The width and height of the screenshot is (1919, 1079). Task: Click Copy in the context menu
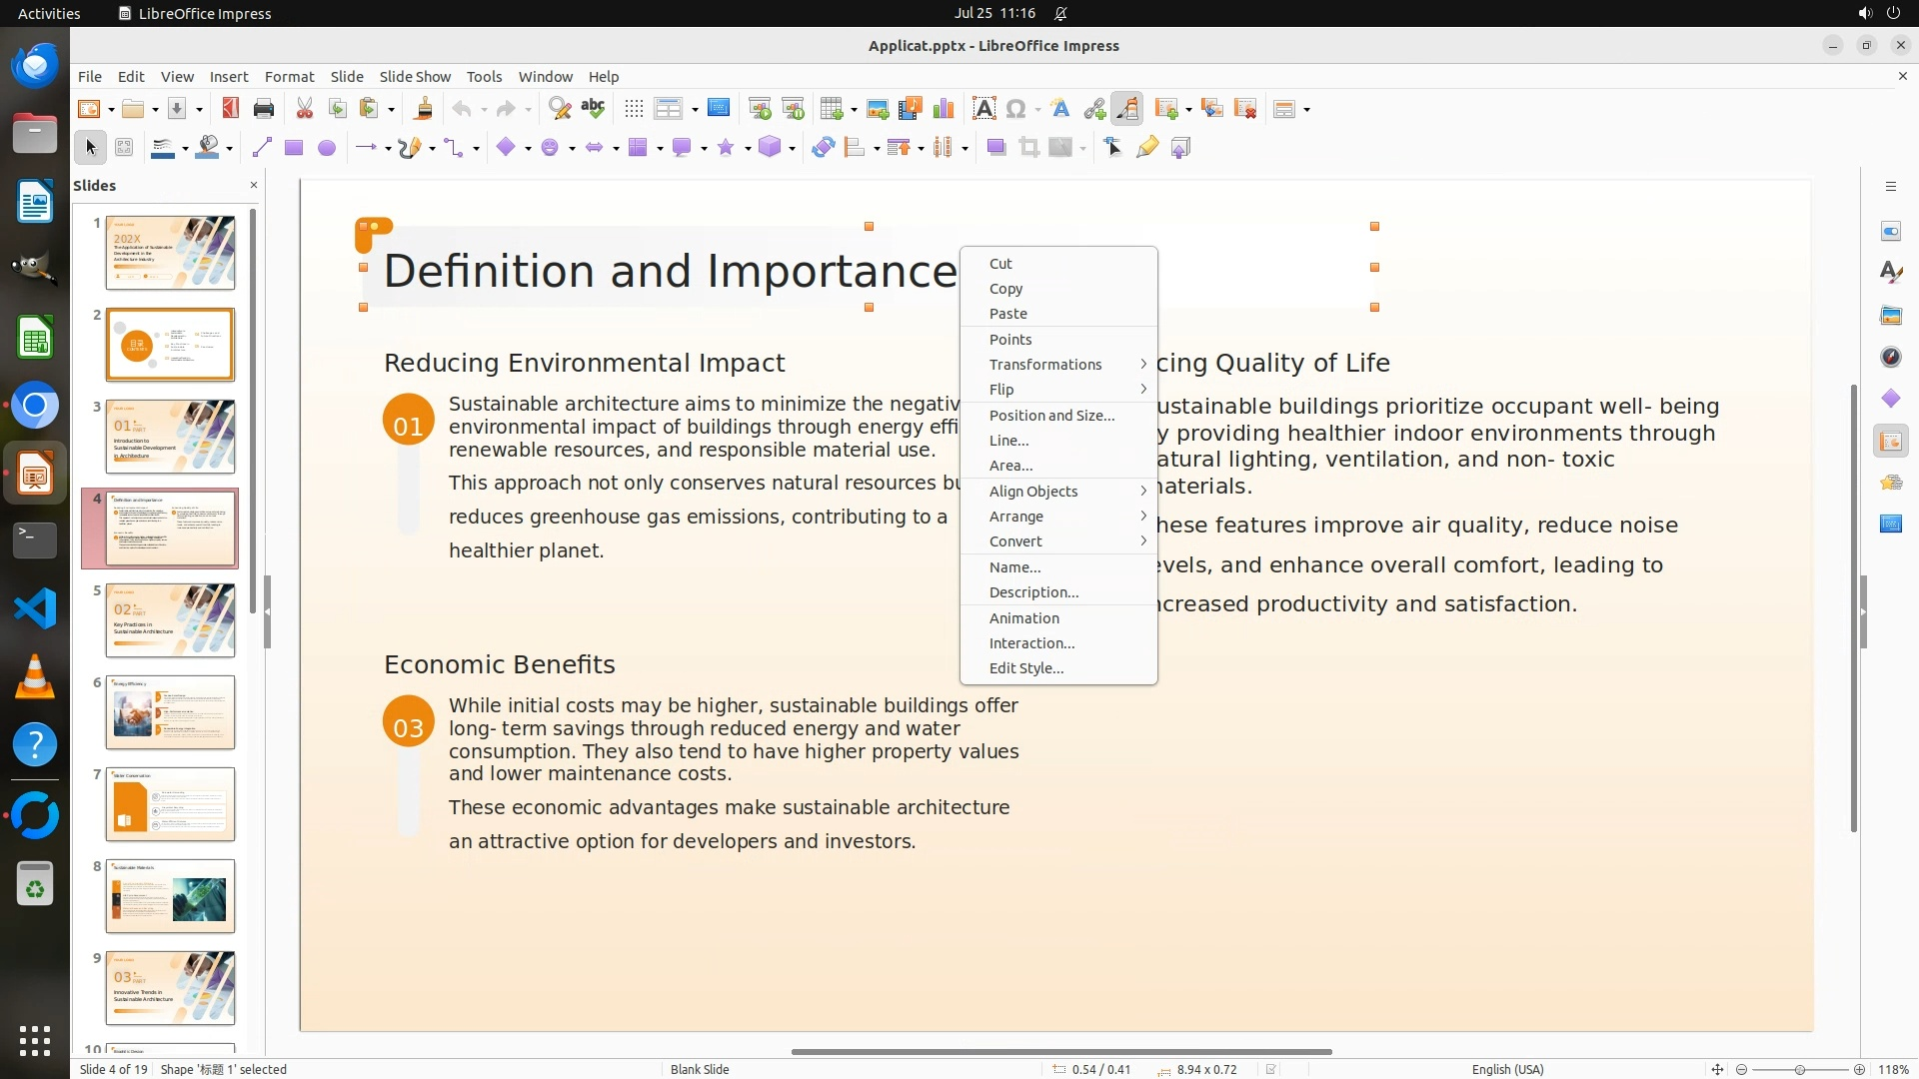tap(1005, 289)
